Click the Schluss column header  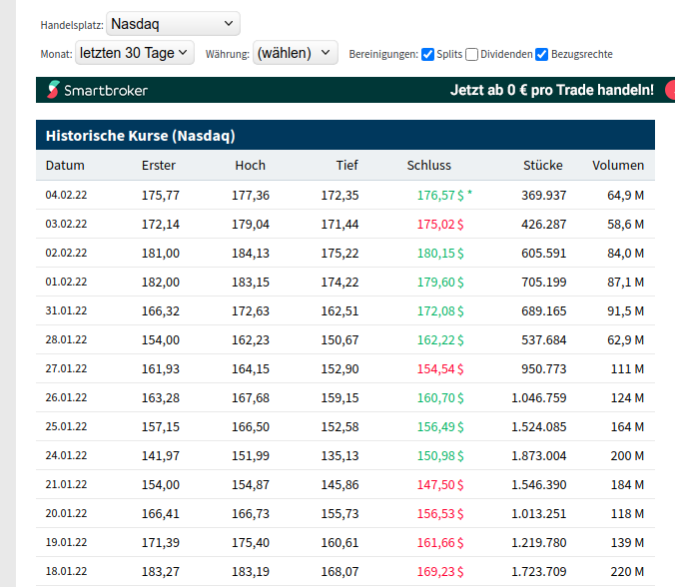(428, 166)
